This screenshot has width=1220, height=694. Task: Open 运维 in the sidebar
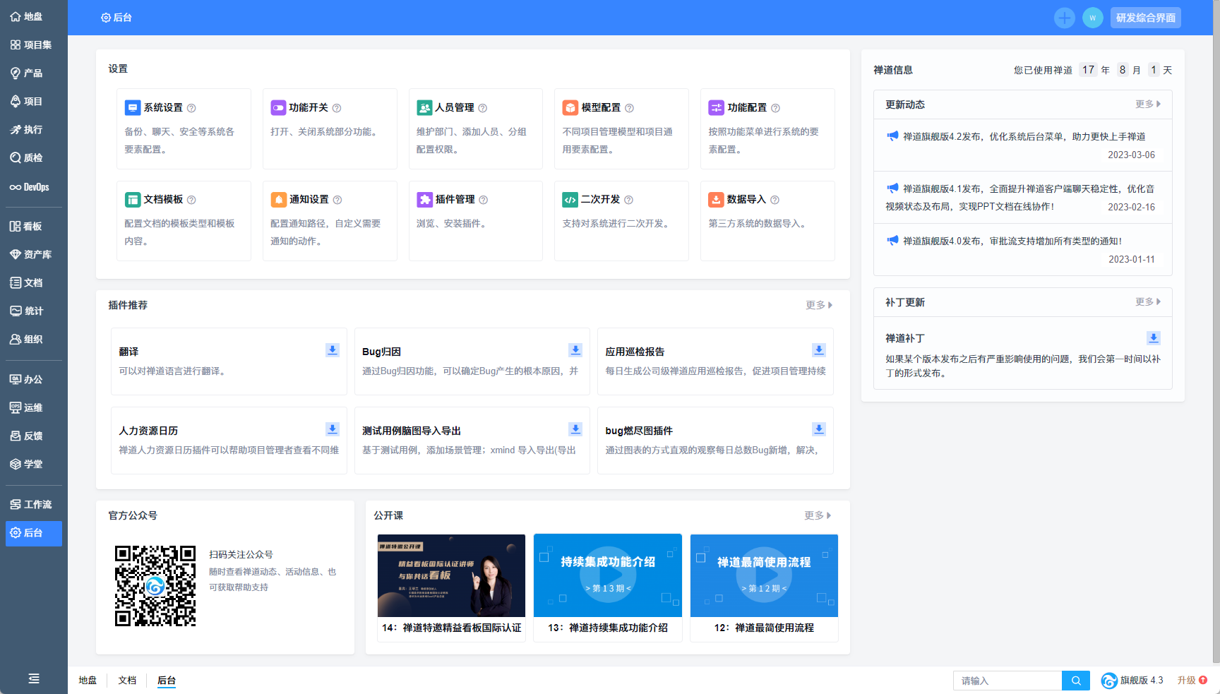tap(33, 407)
